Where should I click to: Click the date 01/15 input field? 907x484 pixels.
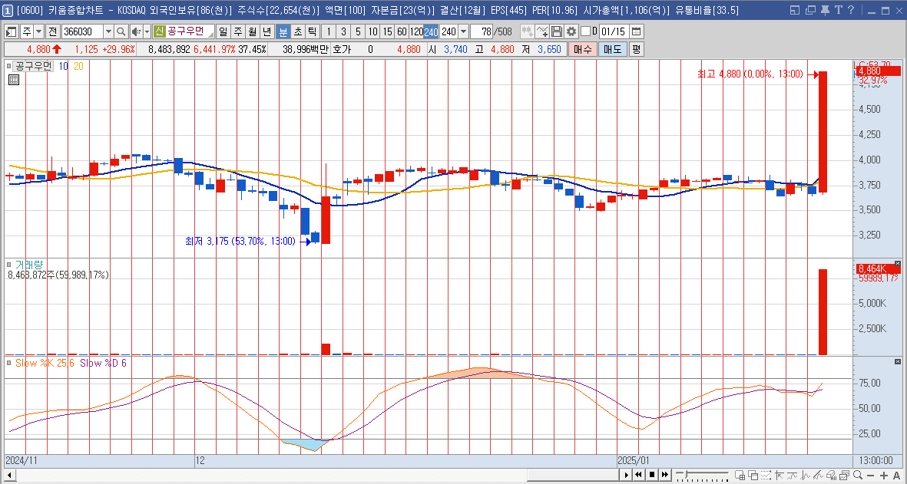click(x=614, y=31)
